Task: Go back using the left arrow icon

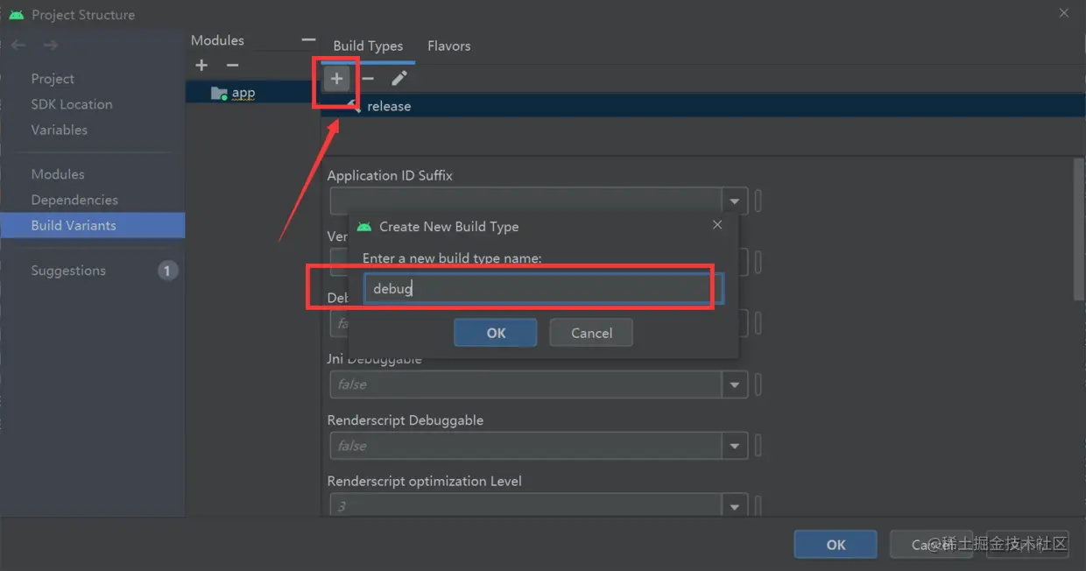Action: [x=19, y=45]
